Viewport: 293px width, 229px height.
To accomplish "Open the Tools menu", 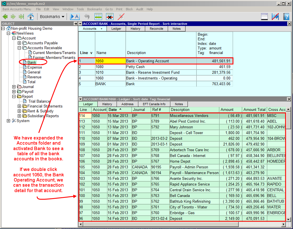I will (80, 9).
